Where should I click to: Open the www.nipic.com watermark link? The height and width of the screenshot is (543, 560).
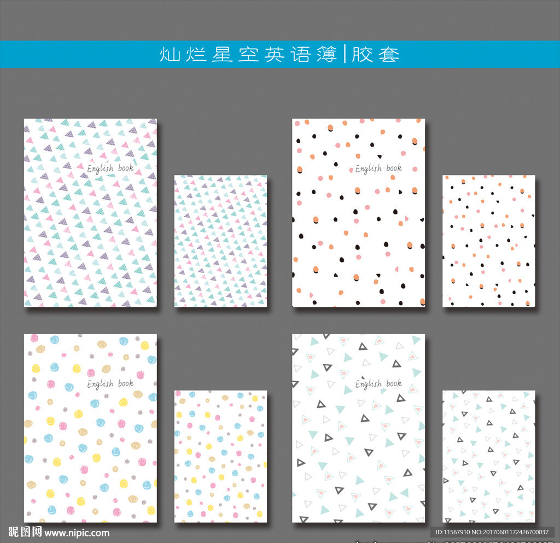click(77, 533)
